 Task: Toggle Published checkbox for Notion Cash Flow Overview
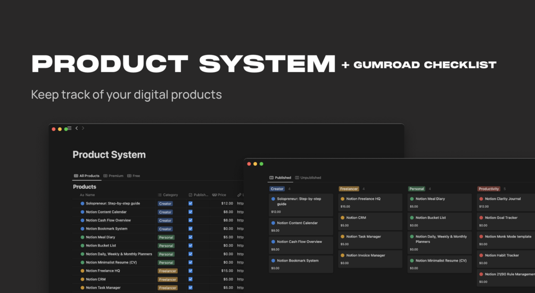[191, 220]
